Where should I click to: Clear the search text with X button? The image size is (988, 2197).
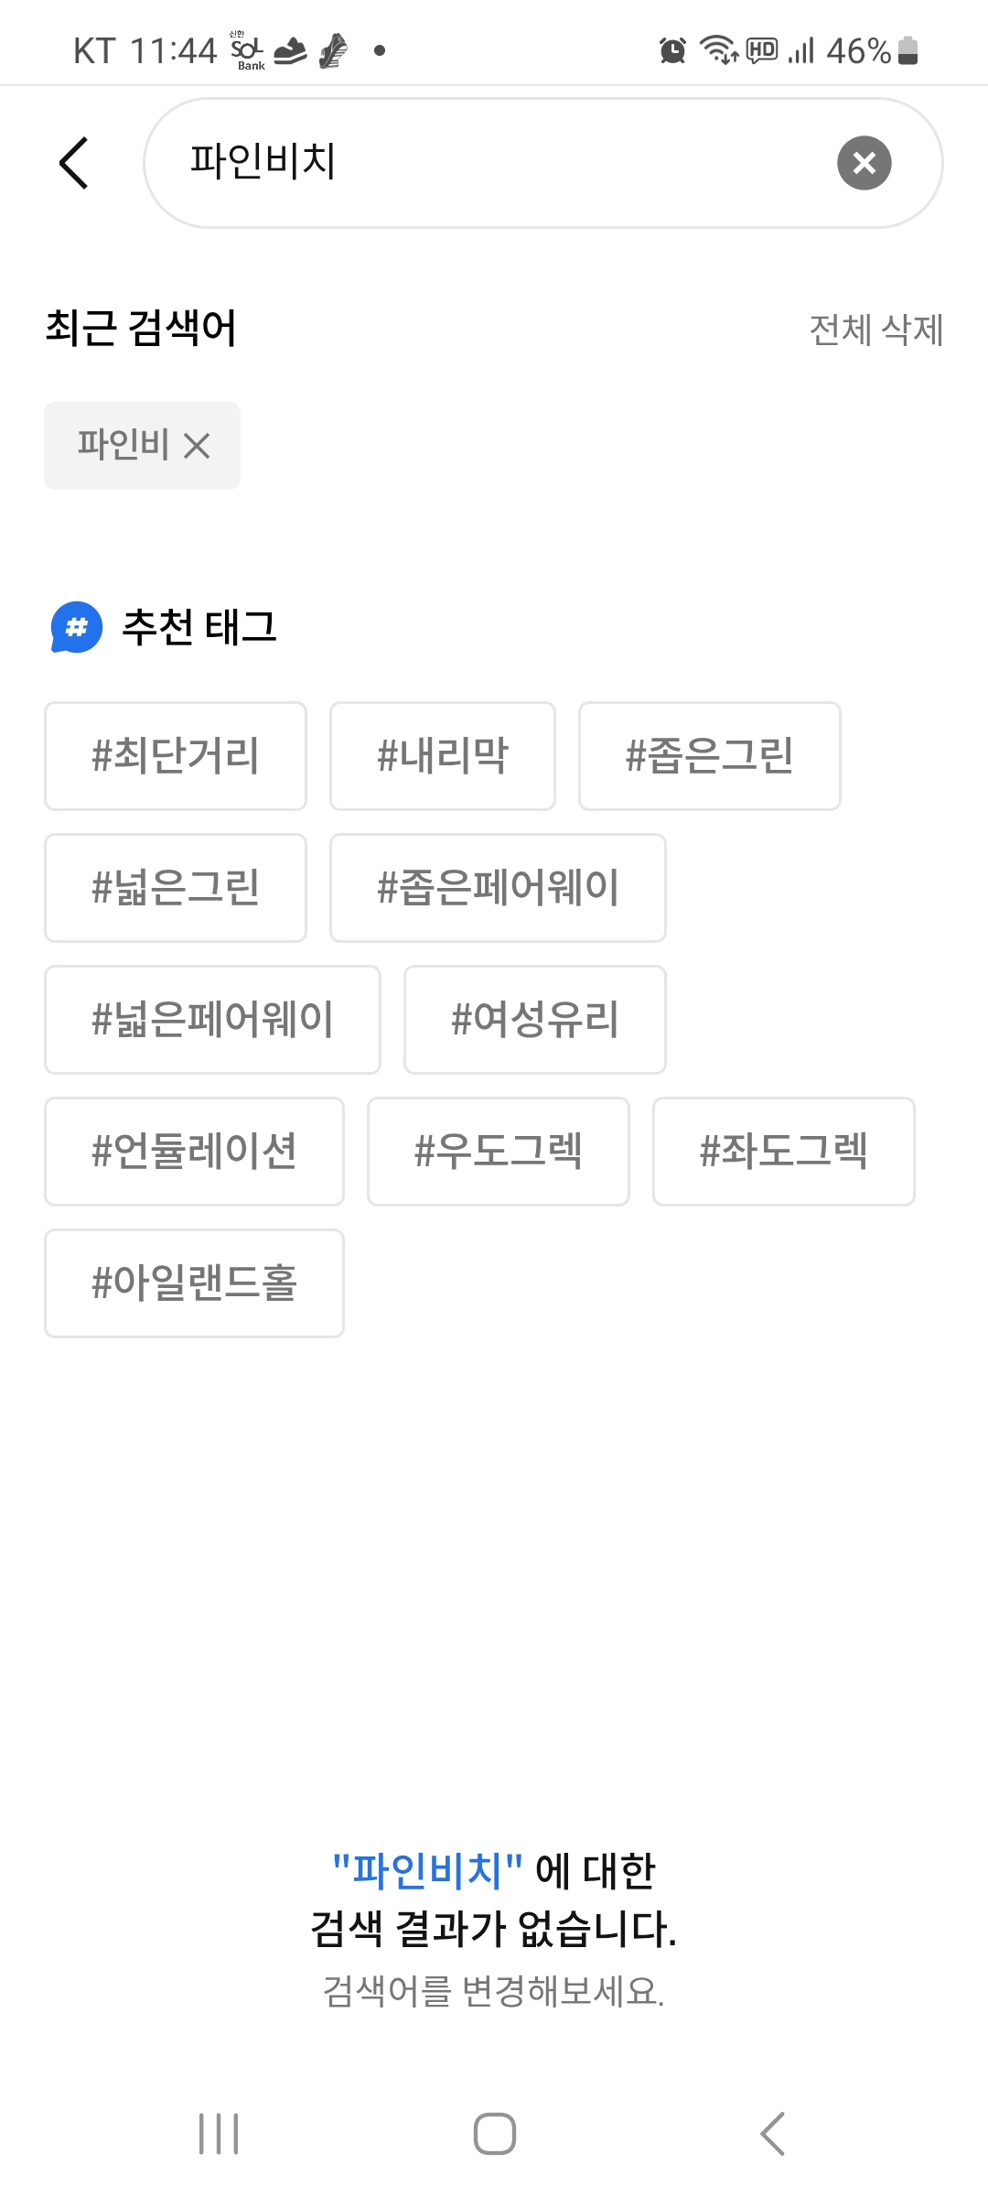[x=864, y=163]
